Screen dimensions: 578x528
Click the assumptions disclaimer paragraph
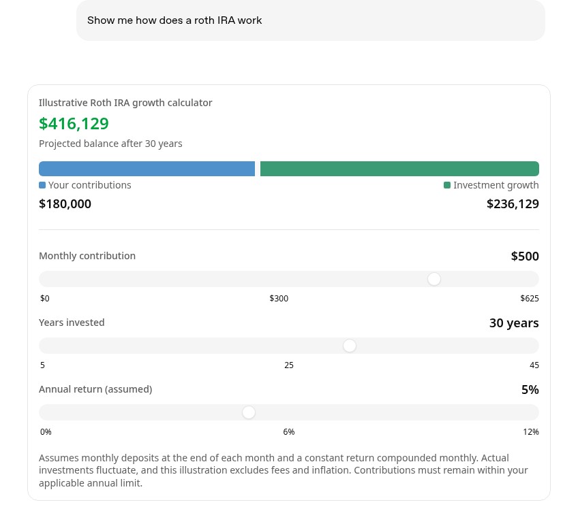(284, 470)
